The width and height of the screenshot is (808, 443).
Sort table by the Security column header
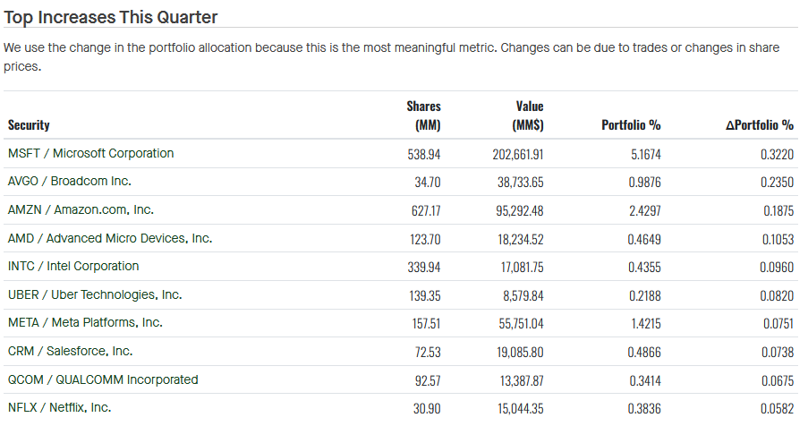29,125
